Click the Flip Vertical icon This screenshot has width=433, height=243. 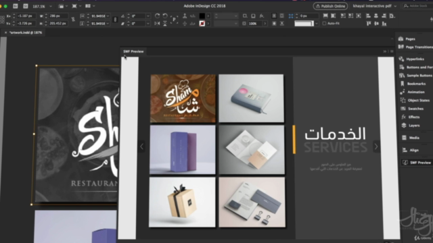(165, 24)
